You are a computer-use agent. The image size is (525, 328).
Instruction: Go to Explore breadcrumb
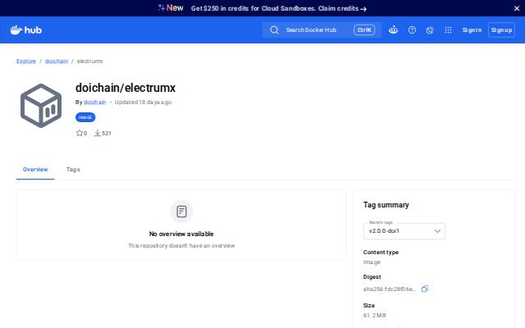(x=26, y=61)
